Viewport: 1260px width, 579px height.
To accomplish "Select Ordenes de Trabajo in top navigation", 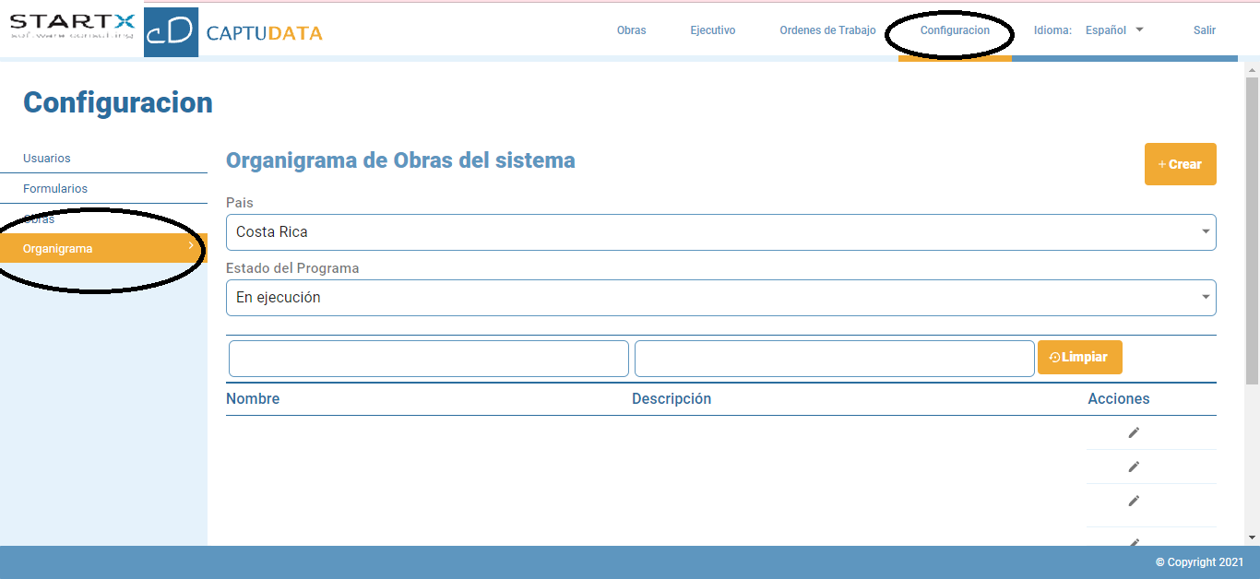I will click(826, 30).
